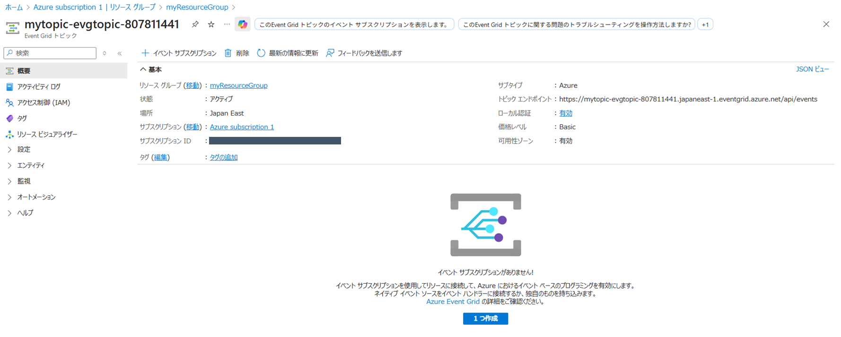This screenshot has width=841, height=337.
Task: Click the Azure value beside サブタイプ
Action: [x=568, y=85]
